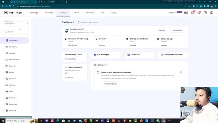Click the Databases card icon
The height and width of the screenshot is (123, 218).
pos(129,55)
